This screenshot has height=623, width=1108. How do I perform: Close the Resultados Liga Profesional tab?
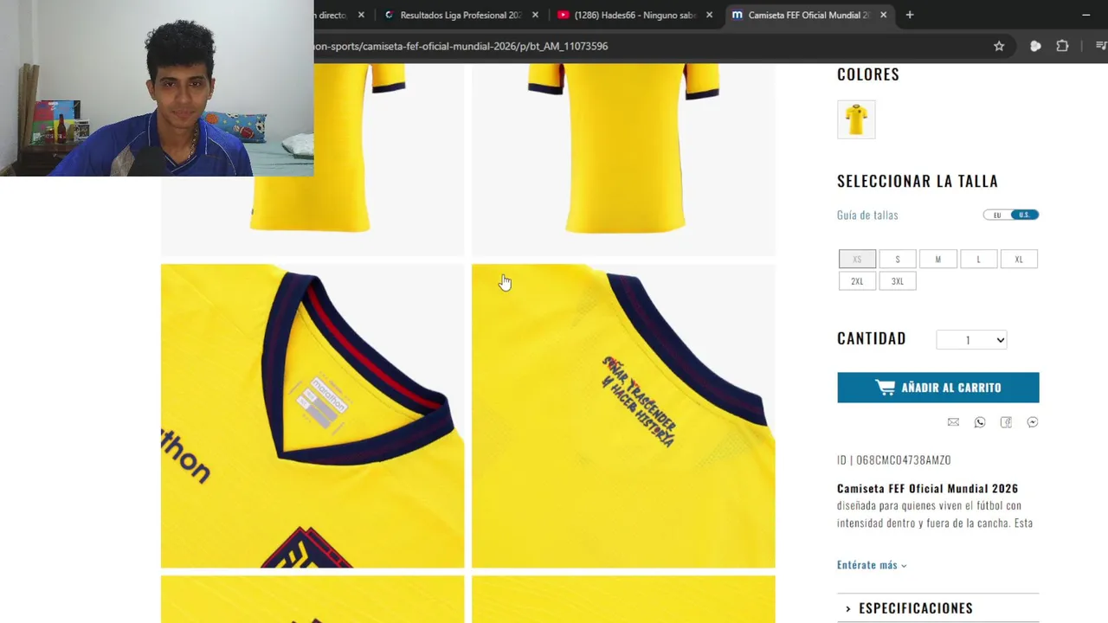[x=535, y=15]
